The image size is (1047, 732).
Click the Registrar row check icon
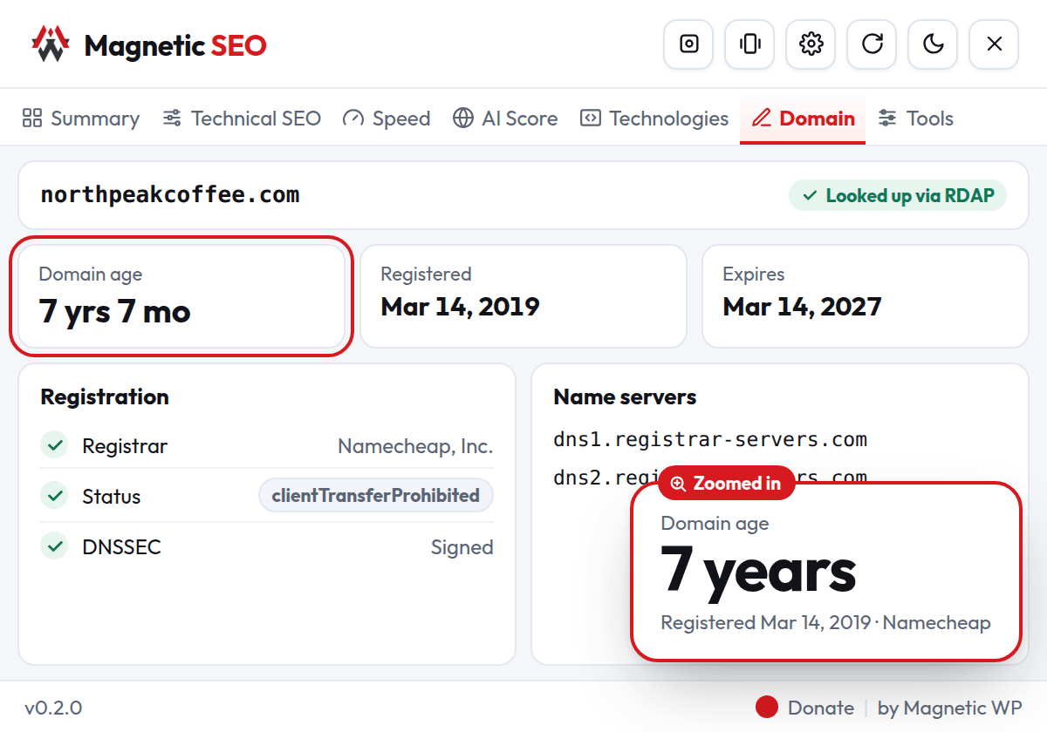[55, 446]
